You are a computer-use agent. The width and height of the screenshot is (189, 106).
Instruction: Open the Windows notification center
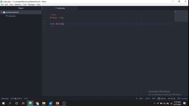click(x=184, y=103)
